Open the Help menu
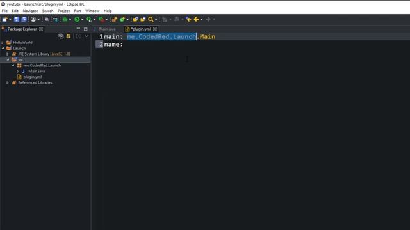410x230 pixels. tap(108, 11)
